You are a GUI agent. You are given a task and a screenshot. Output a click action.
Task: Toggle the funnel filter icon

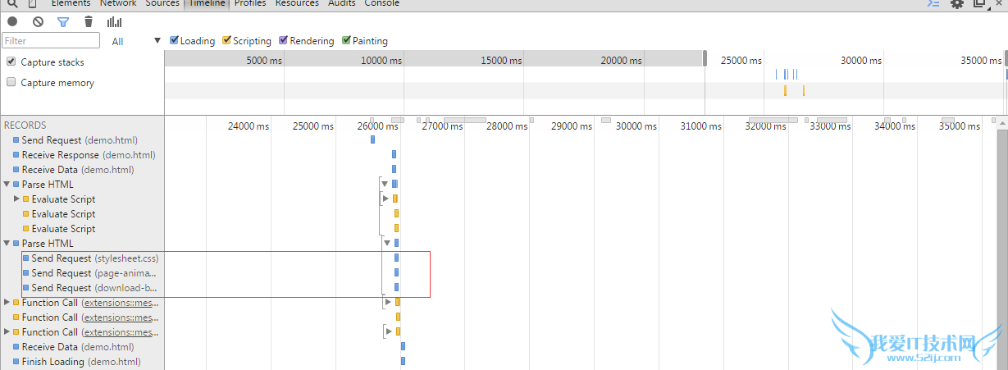[63, 22]
